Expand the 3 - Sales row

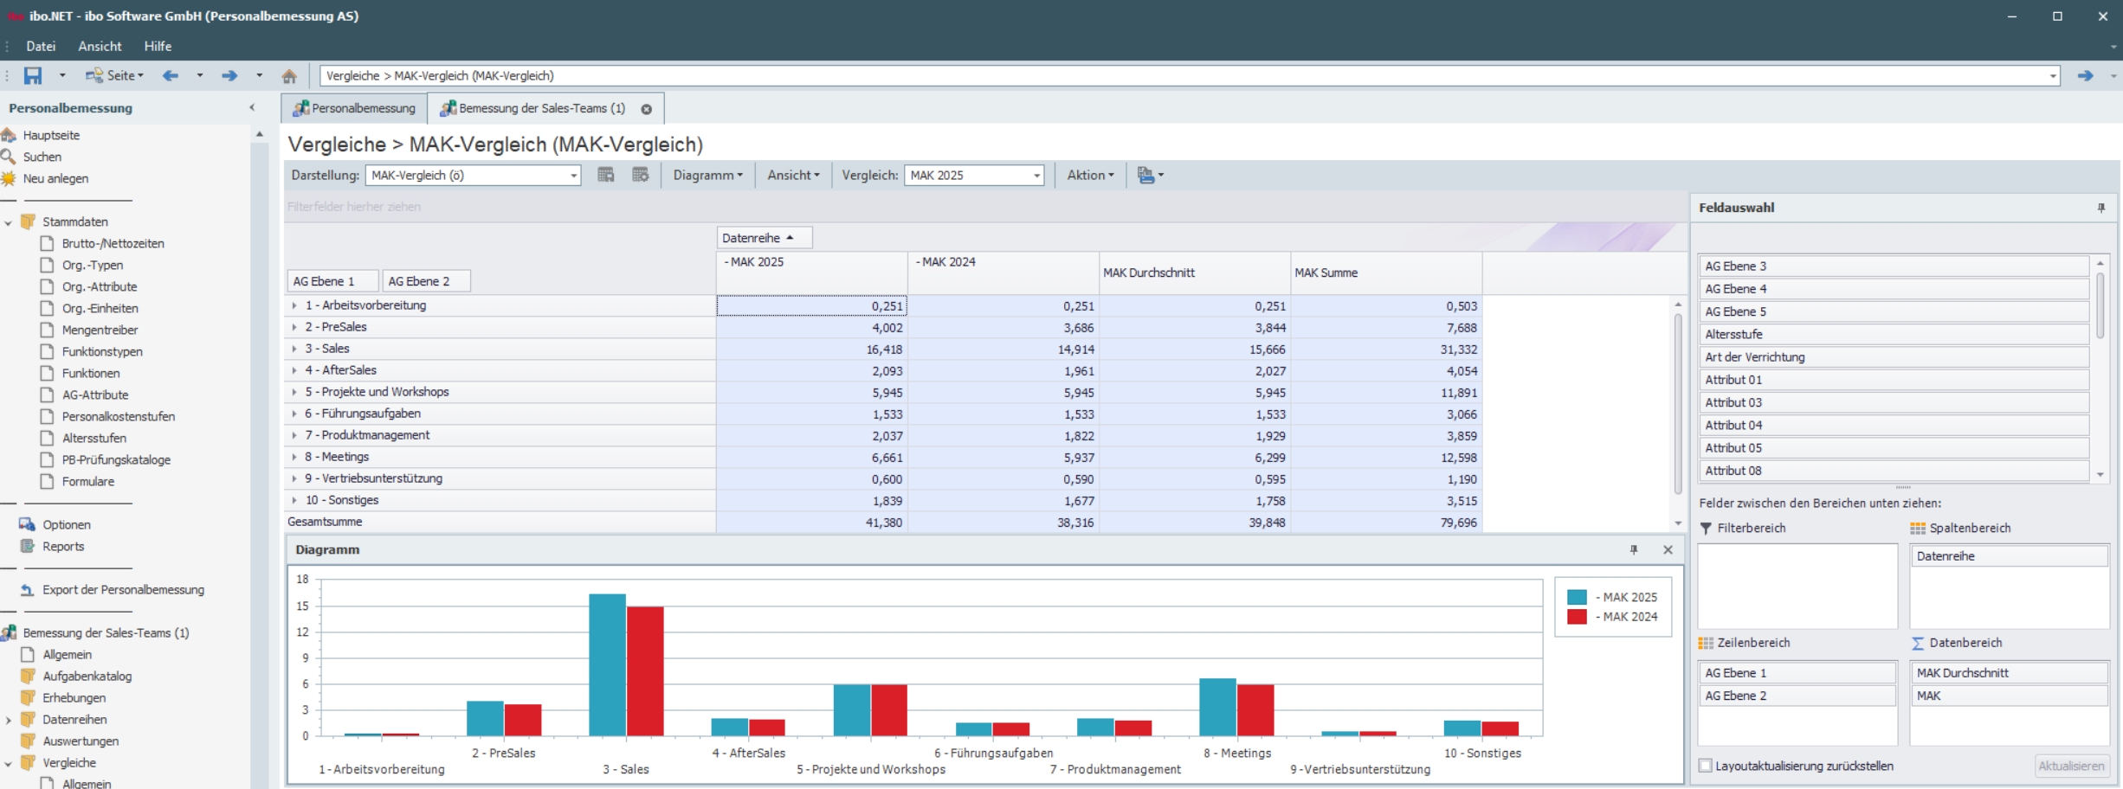click(x=294, y=349)
